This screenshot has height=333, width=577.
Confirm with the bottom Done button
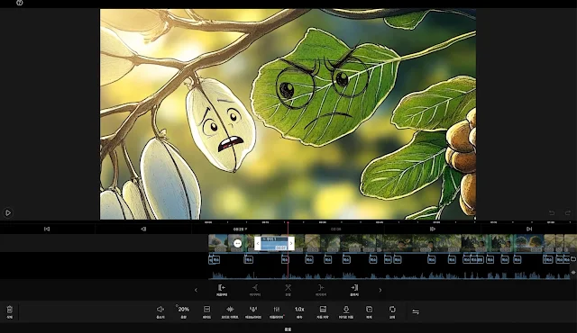tap(288, 329)
